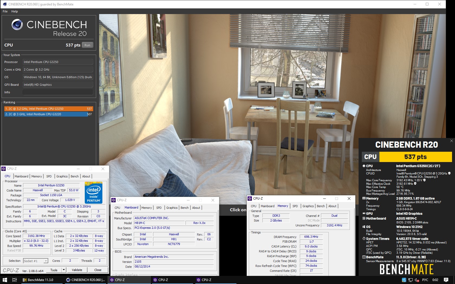Open the Help menu in Cinebench
Screen dimensions: 455x284
coord(15,11)
